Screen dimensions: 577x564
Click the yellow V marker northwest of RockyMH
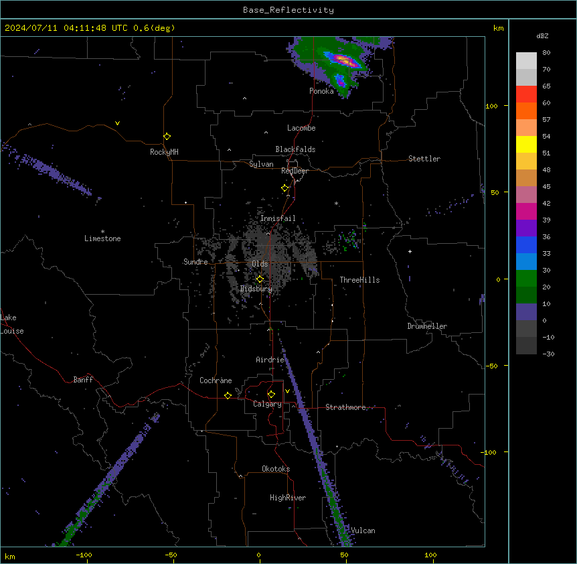pos(117,123)
